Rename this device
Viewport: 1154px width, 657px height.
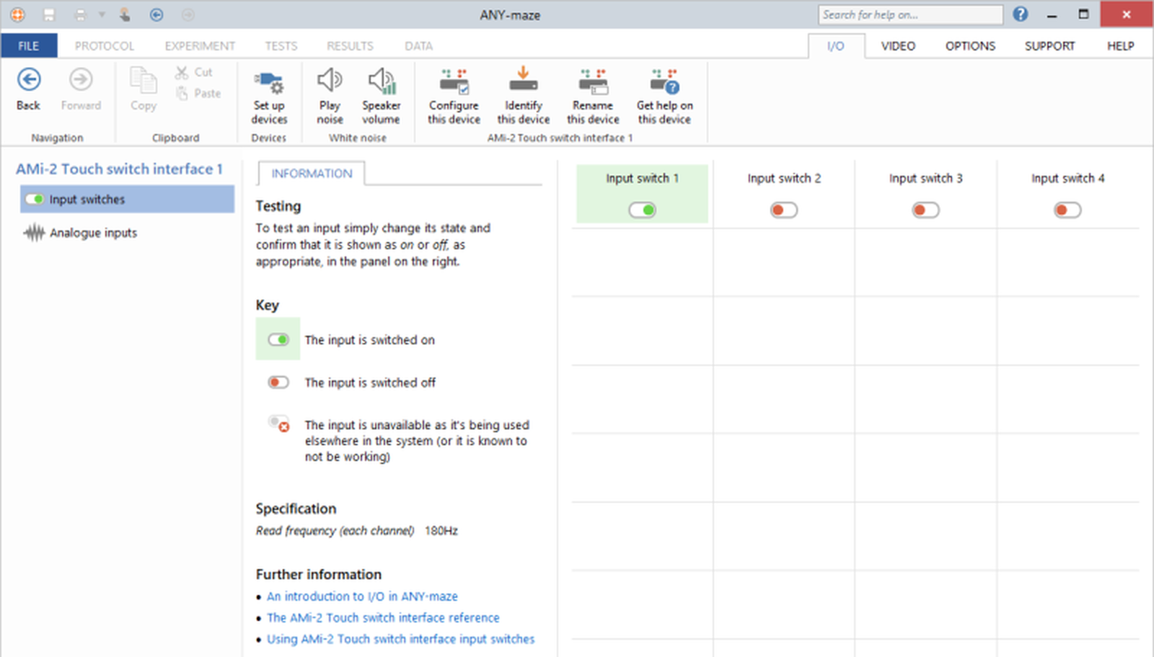click(593, 96)
